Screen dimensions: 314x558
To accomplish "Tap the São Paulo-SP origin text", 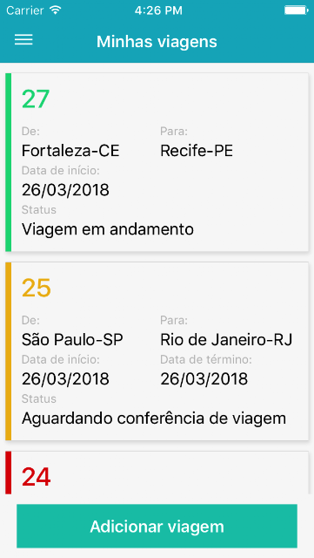I will (72, 340).
